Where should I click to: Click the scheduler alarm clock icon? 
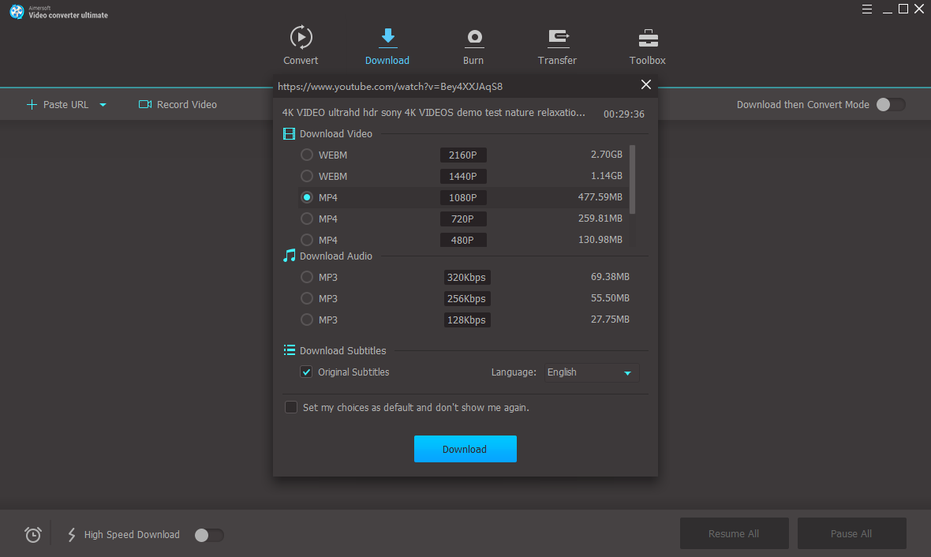point(33,534)
